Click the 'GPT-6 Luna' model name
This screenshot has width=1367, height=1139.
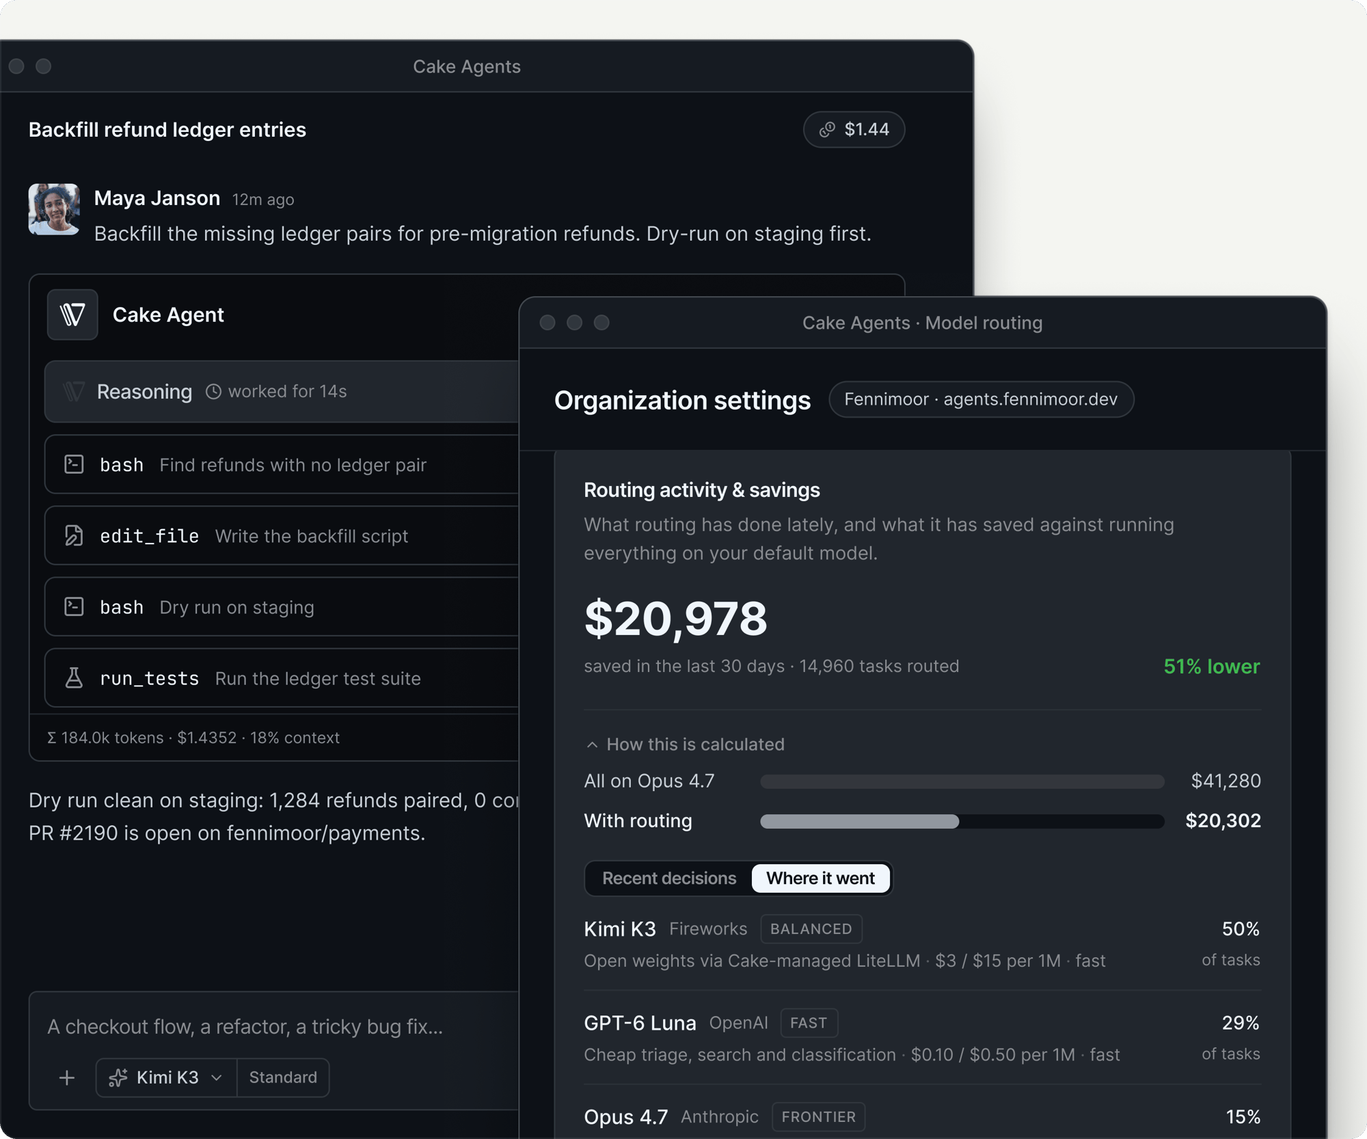[640, 1023]
